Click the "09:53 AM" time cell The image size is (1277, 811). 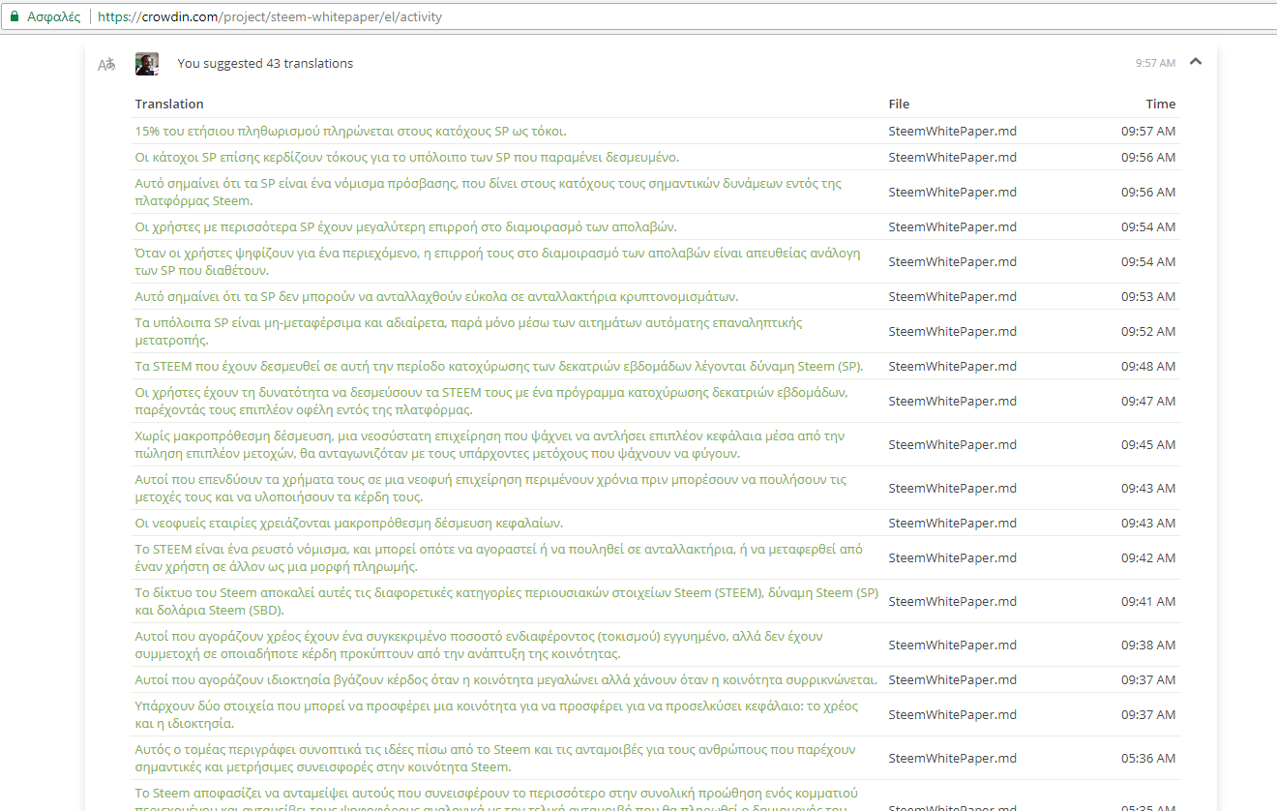(x=1148, y=296)
